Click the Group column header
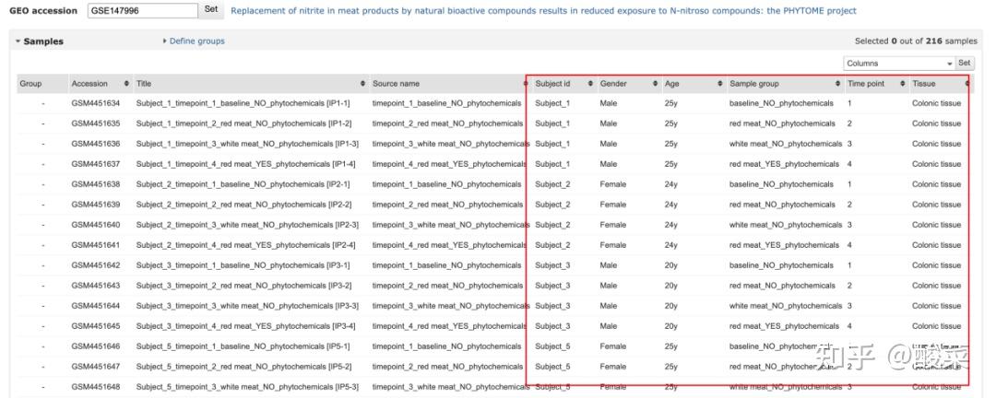Viewport: 996px width, 398px height. tap(30, 84)
